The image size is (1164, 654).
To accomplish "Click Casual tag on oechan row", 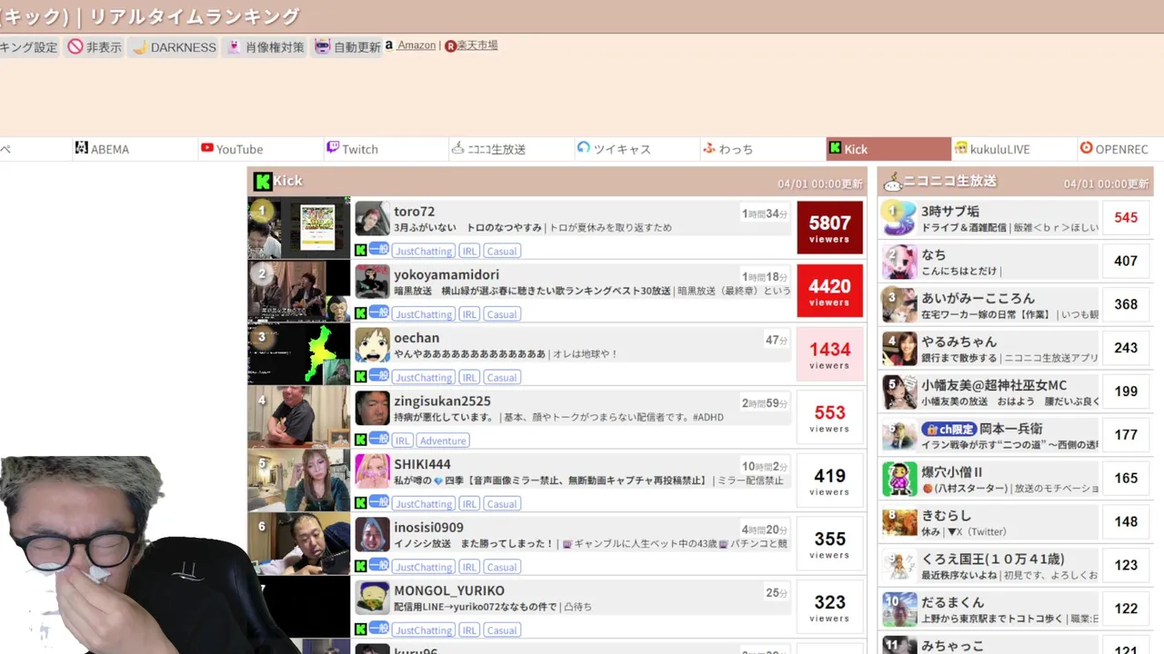I will tap(501, 377).
